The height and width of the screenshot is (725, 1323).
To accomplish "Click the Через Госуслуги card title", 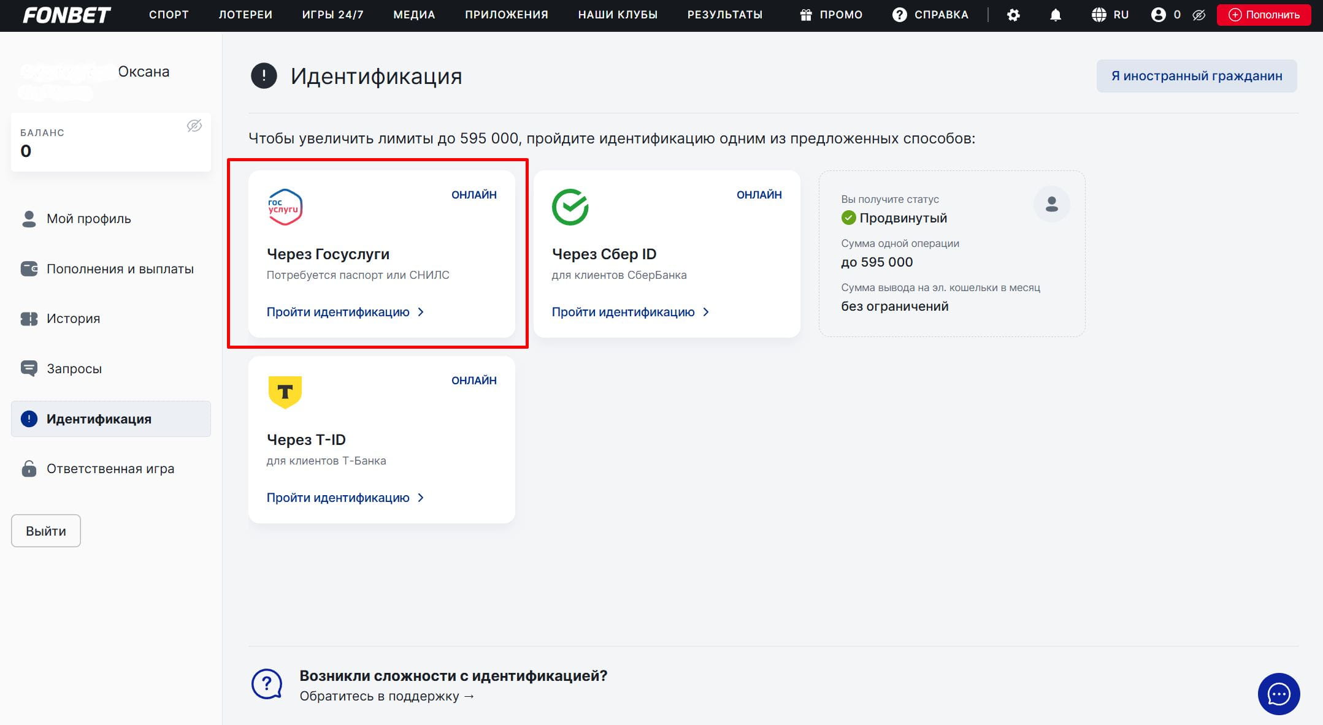I will (328, 254).
